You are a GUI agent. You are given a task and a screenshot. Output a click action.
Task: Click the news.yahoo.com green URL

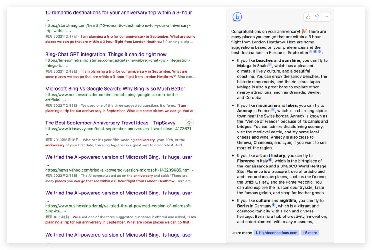[x=118, y=170]
